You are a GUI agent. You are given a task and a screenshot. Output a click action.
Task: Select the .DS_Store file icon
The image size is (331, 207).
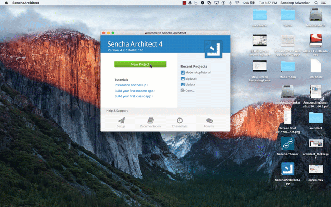click(316, 66)
